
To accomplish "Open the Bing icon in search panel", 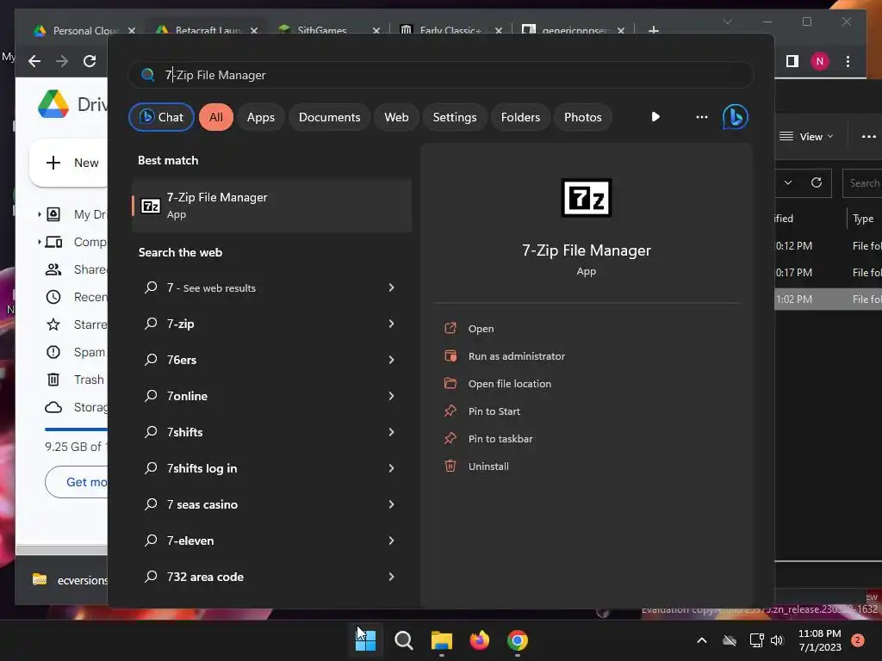I will [x=735, y=117].
